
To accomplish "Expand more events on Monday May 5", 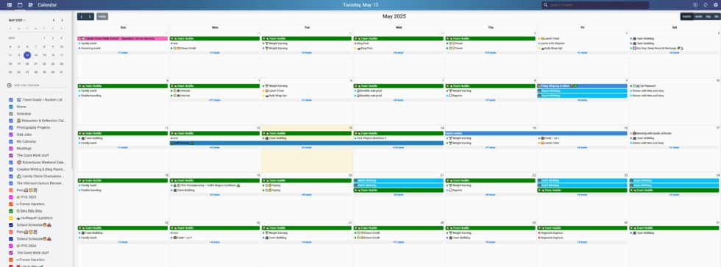I will [x=215, y=100].
